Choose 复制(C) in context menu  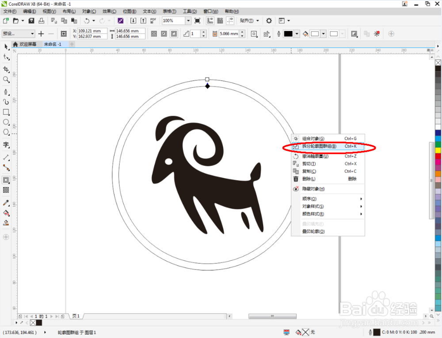[x=328, y=171]
